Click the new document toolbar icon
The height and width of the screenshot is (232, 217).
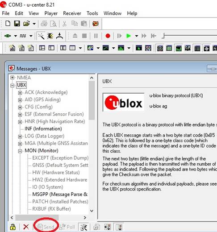tap(8, 24)
